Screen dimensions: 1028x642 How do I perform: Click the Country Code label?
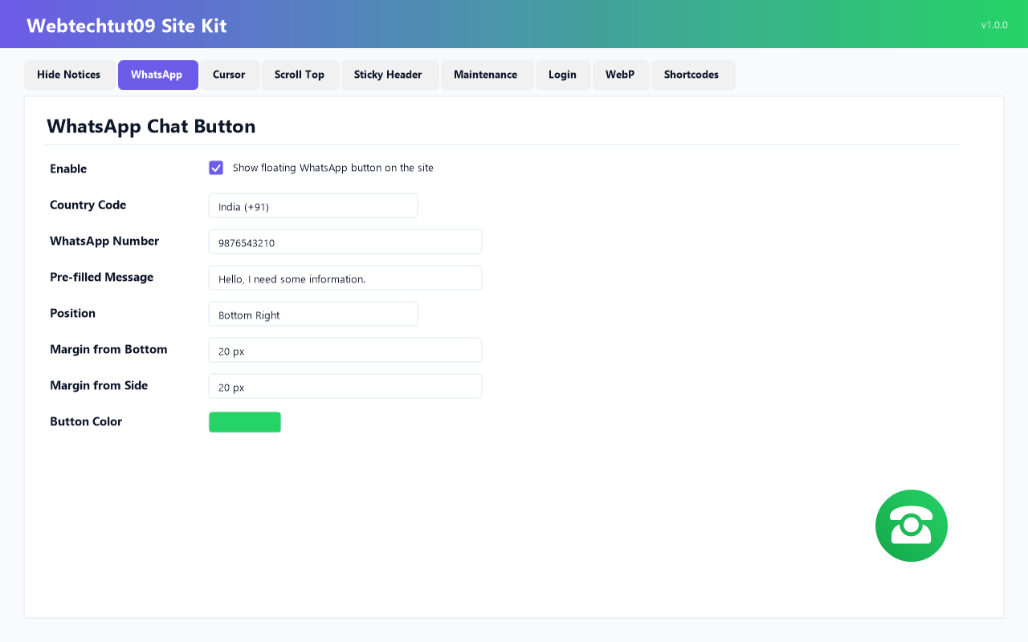[x=88, y=205]
